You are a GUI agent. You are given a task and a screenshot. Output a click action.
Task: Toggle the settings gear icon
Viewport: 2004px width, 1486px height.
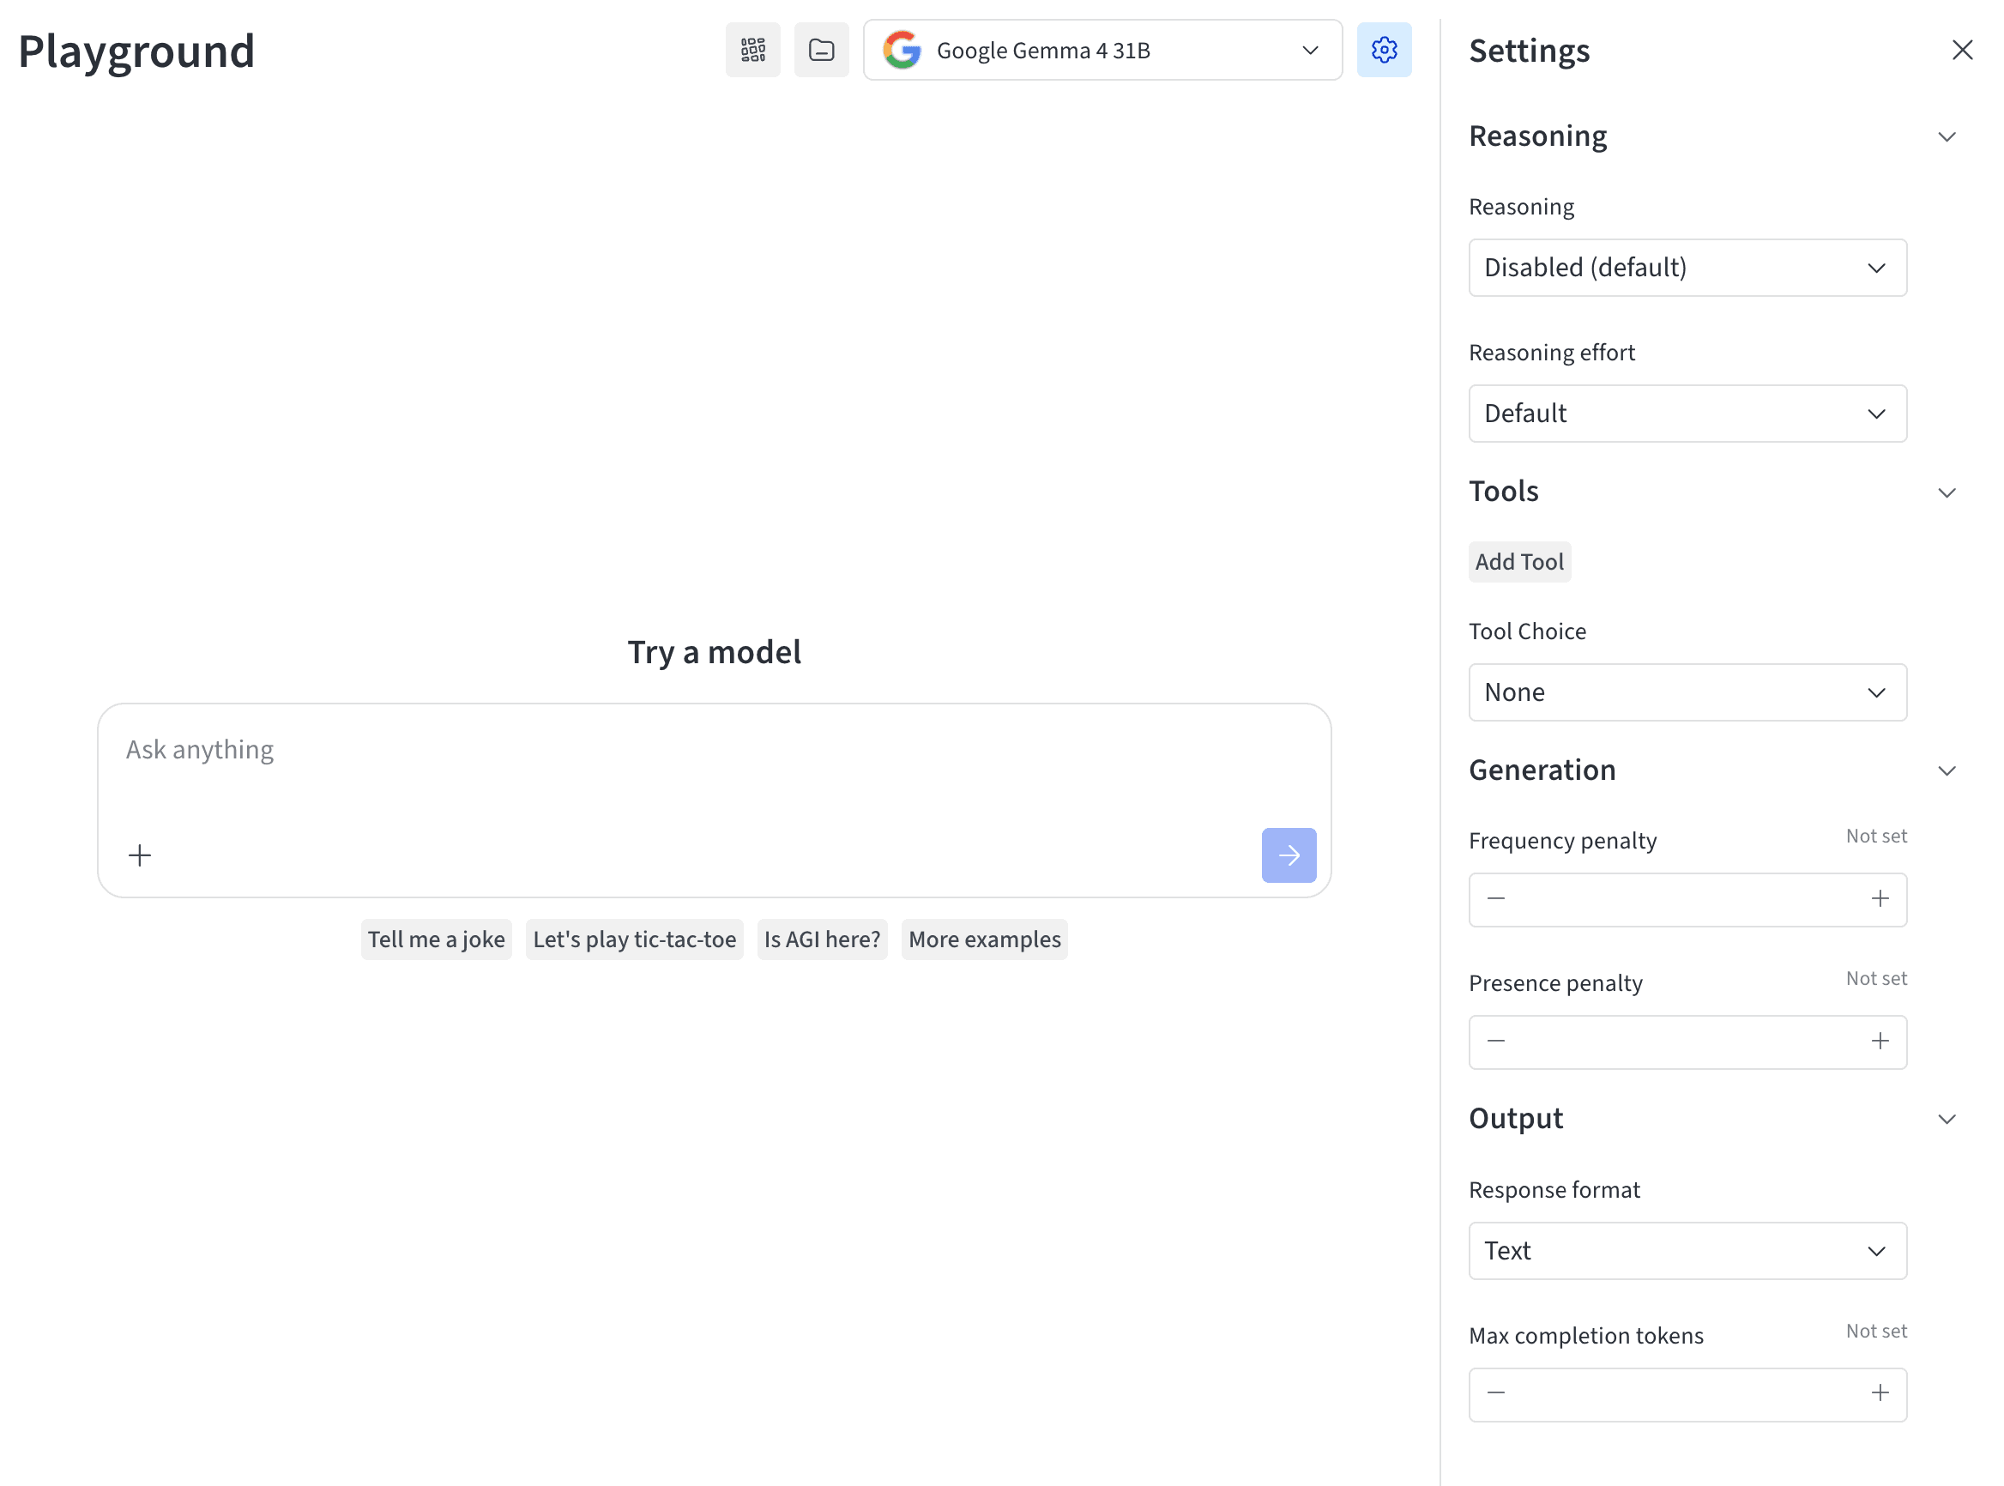(x=1385, y=51)
